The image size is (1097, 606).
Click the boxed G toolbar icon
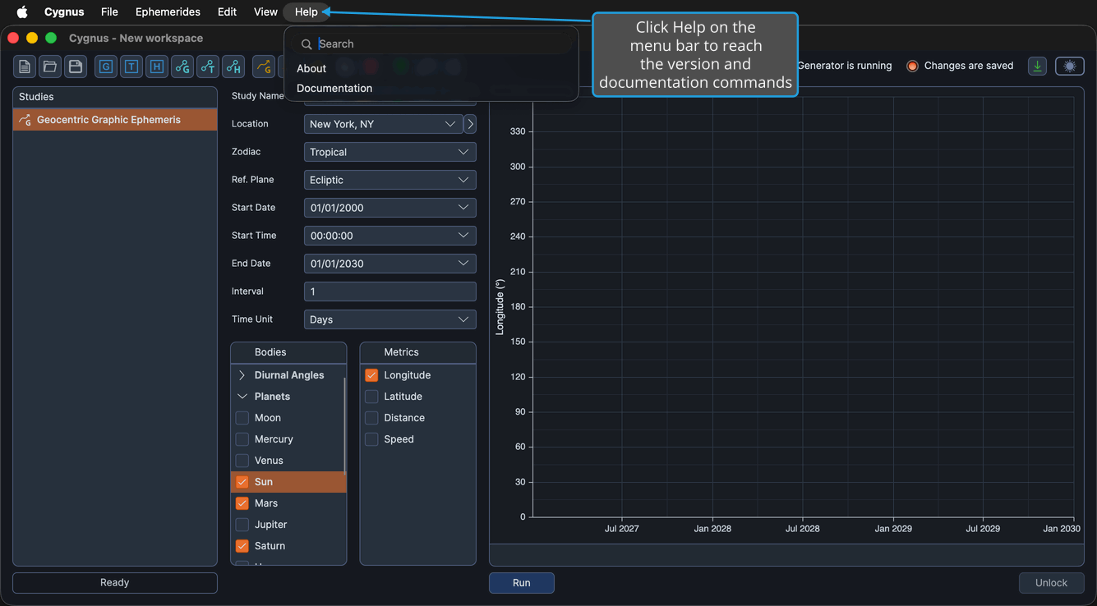point(106,67)
